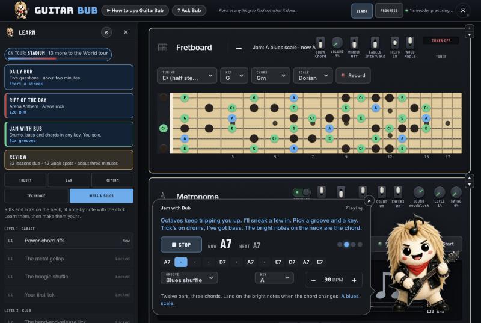Image resolution: width=481 pixels, height=323 pixels.
Task: Open the Groove Blues shuffle dropdown
Action: pos(189,278)
